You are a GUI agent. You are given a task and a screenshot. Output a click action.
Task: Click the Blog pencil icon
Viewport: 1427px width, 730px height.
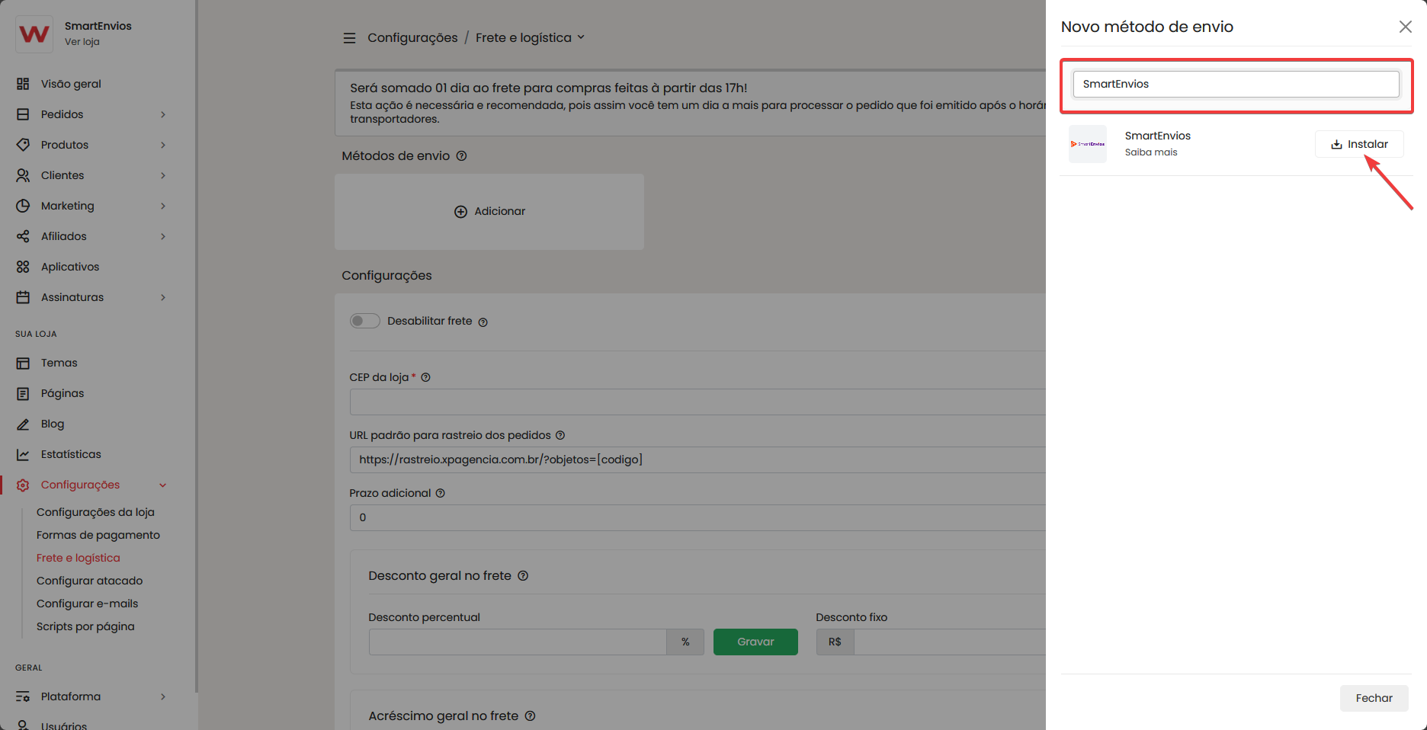(x=23, y=424)
